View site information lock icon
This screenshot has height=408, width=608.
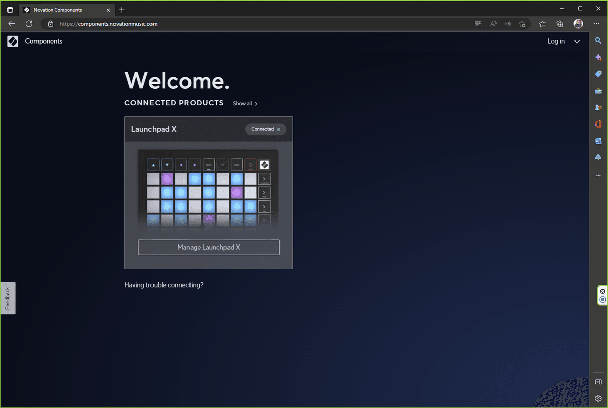click(x=50, y=24)
